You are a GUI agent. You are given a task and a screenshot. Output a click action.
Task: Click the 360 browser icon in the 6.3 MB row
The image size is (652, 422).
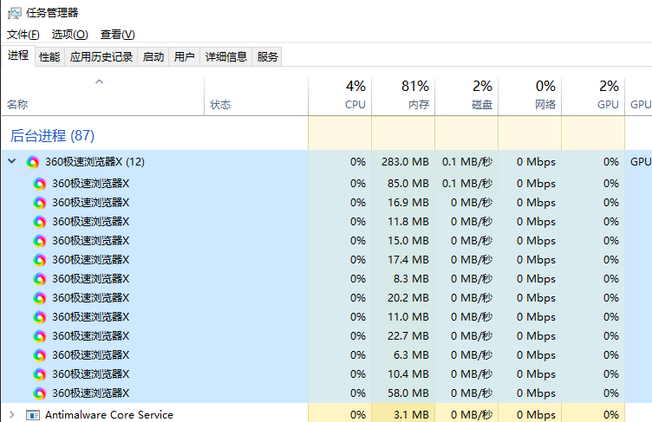point(40,355)
